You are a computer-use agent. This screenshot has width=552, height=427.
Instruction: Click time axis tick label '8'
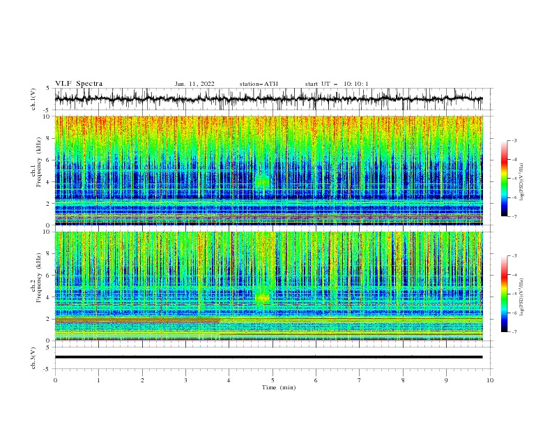(x=403, y=380)
